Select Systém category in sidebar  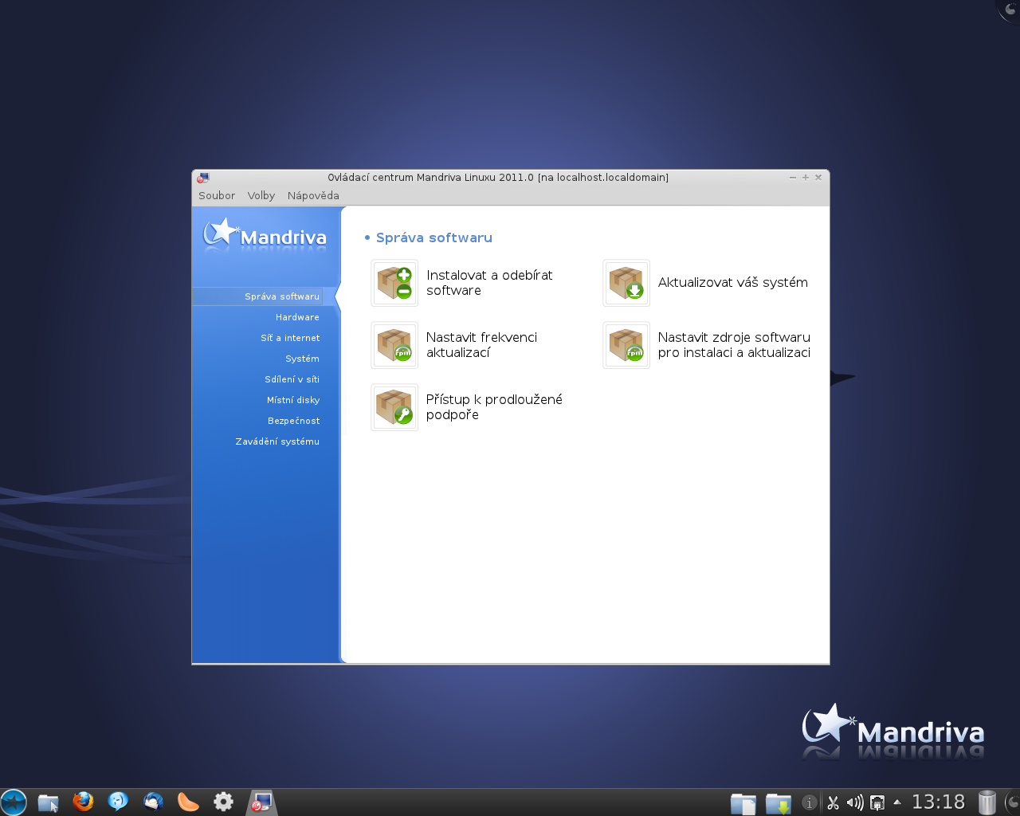tap(302, 359)
